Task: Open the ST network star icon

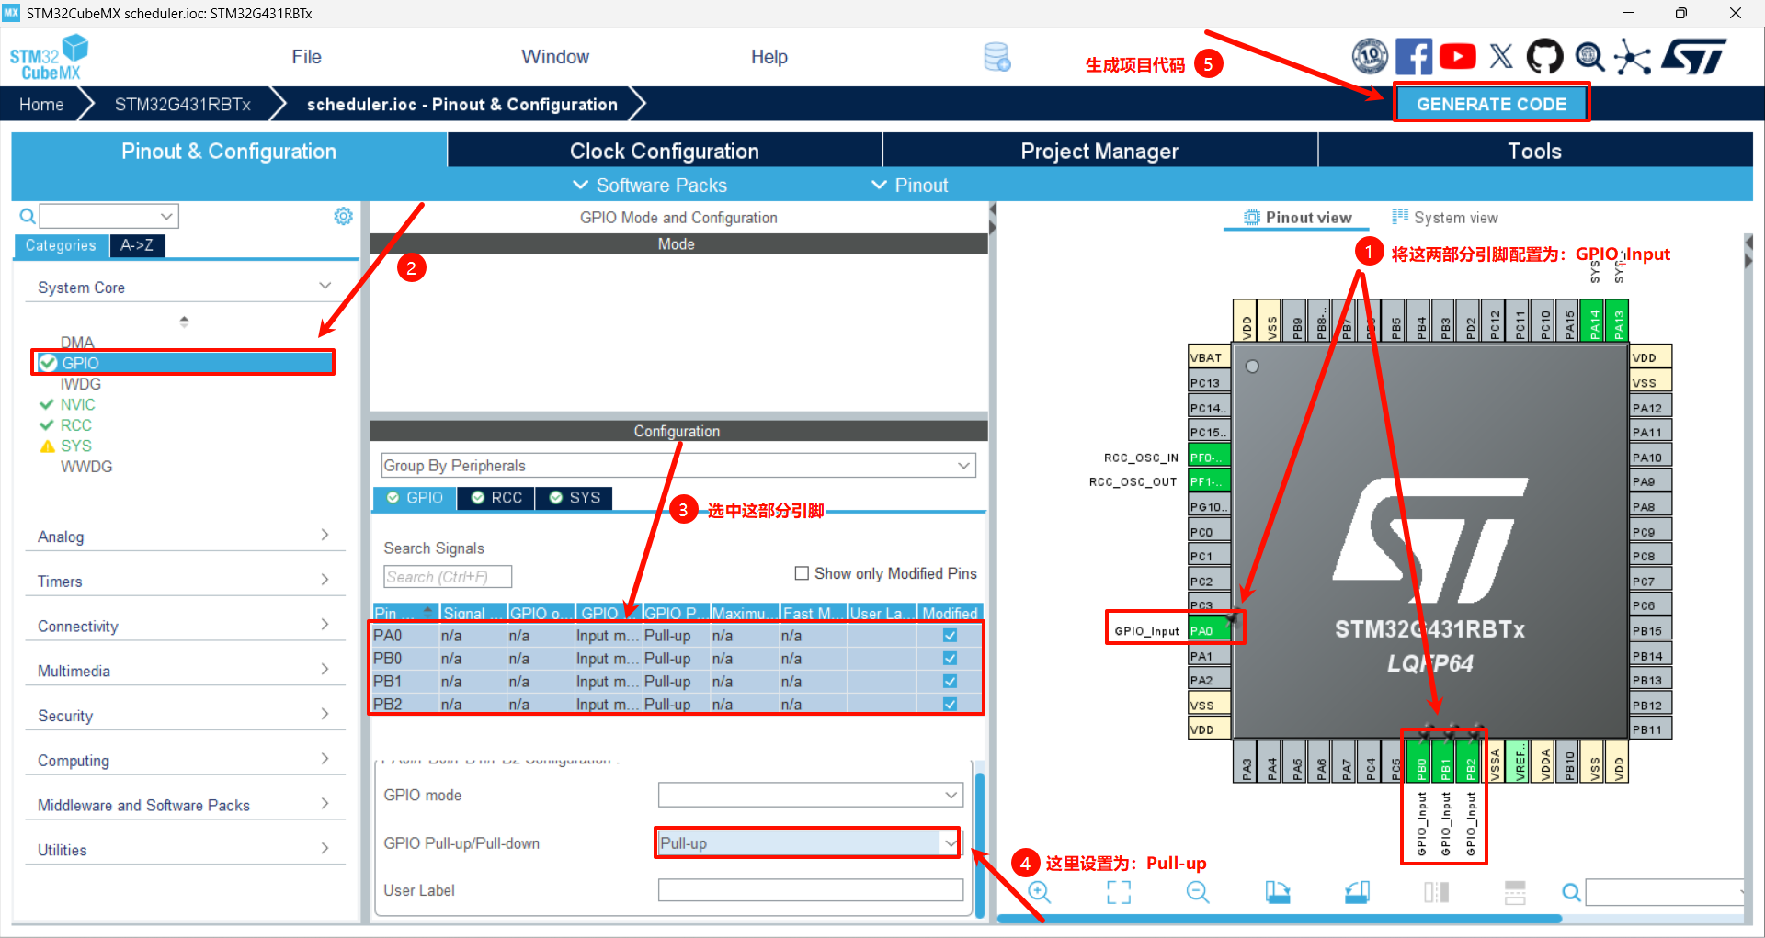Action: 1633,56
